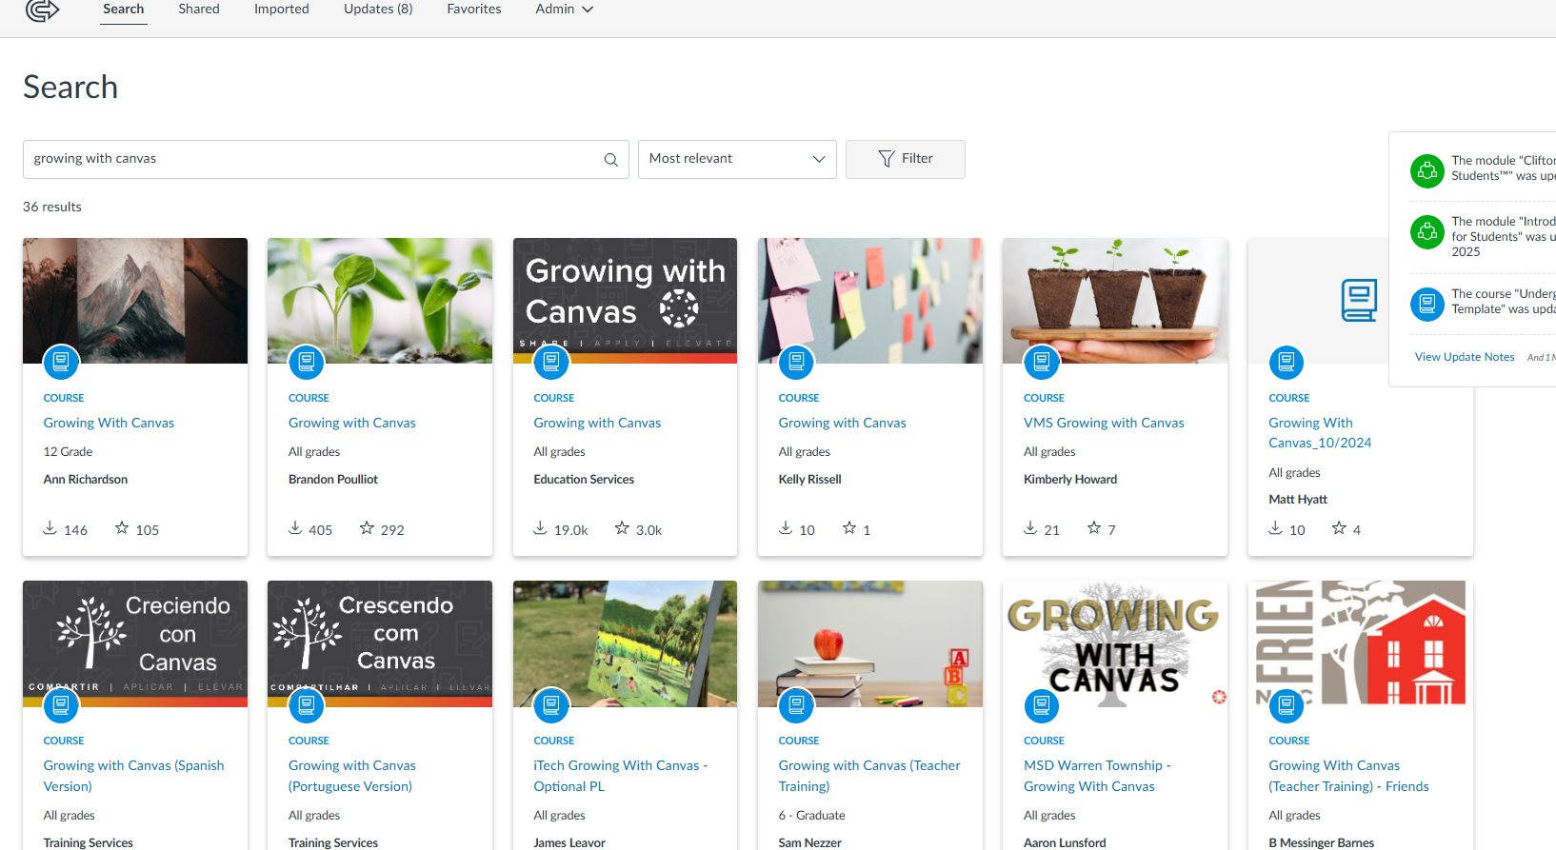The height and width of the screenshot is (850, 1556).
Task: Click download icon showing 405
Action: coord(295,527)
